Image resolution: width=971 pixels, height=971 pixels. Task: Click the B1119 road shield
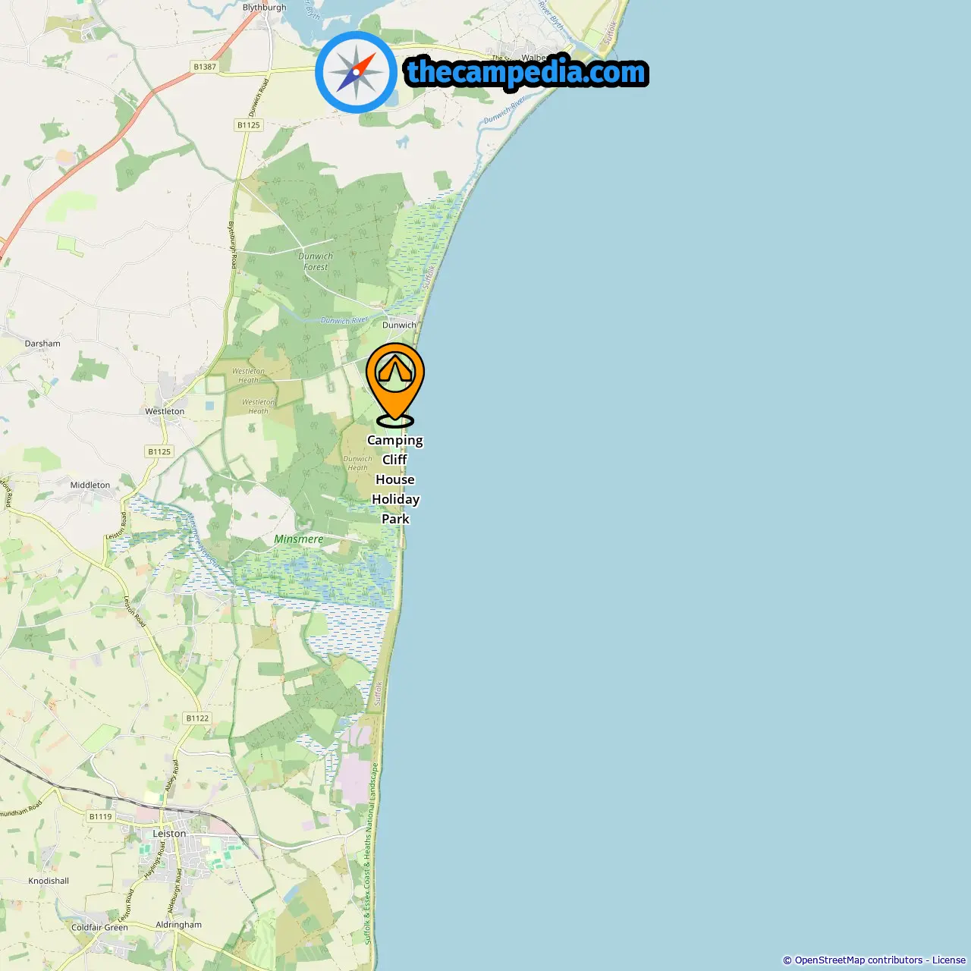click(x=100, y=816)
